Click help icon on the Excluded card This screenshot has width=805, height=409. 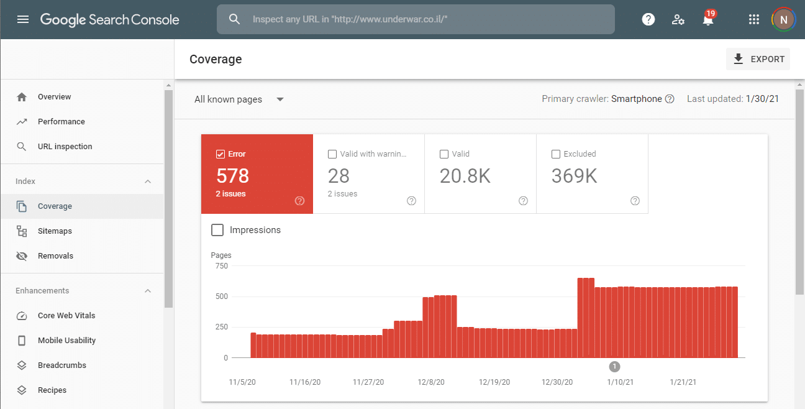(635, 201)
